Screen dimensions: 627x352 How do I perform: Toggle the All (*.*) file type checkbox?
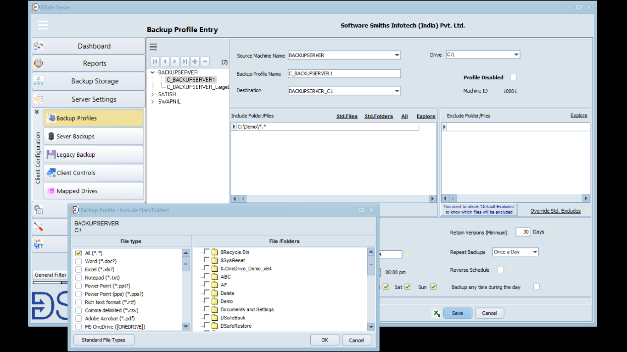(78, 253)
